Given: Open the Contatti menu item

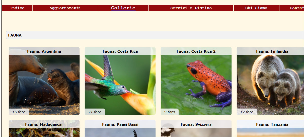Looking at the screenshot, I should 292,8.
